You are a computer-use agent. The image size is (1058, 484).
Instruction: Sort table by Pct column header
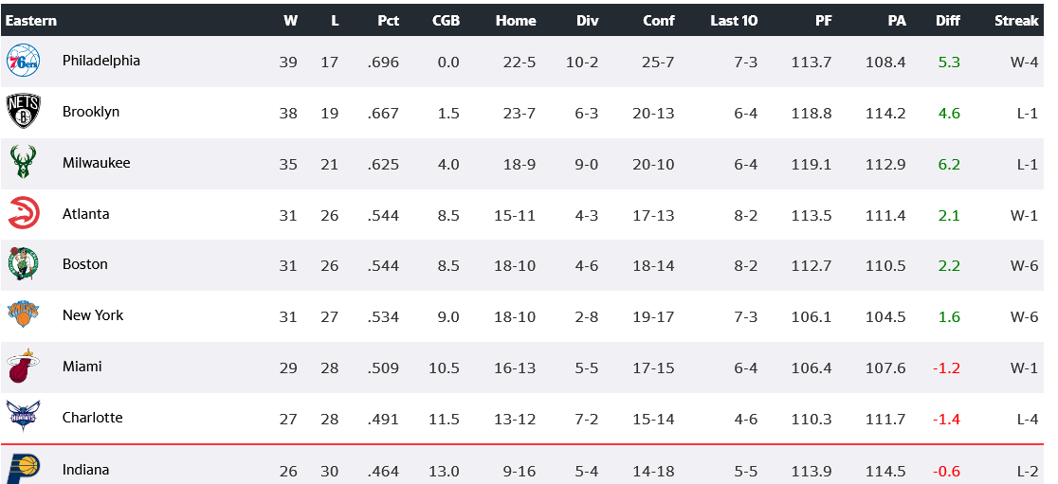click(x=387, y=21)
